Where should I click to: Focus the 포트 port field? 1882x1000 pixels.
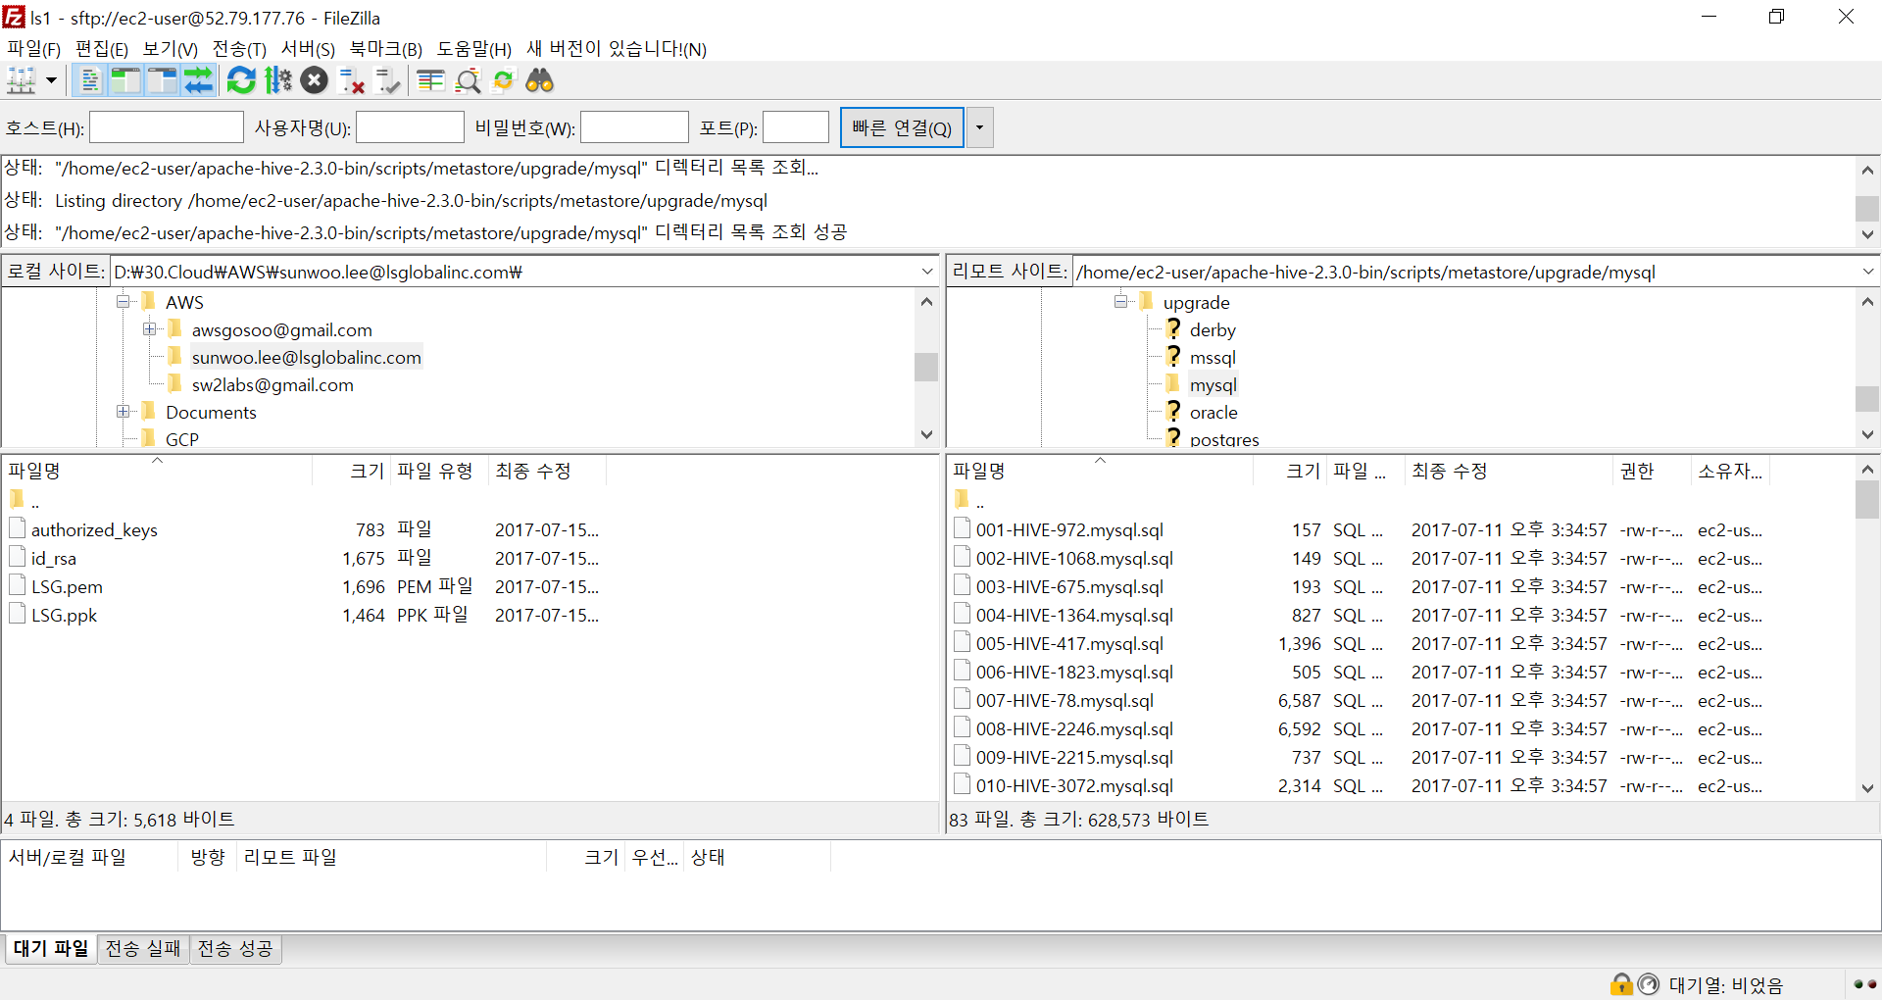coord(796,127)
